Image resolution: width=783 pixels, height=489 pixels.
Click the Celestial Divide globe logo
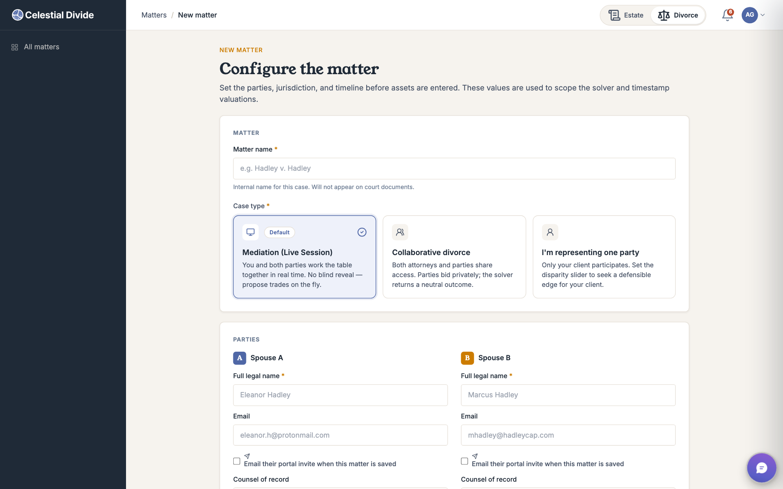[x=18, y=15]
